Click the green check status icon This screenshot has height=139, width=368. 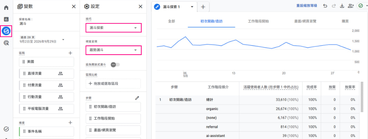(x=361, y=6)
